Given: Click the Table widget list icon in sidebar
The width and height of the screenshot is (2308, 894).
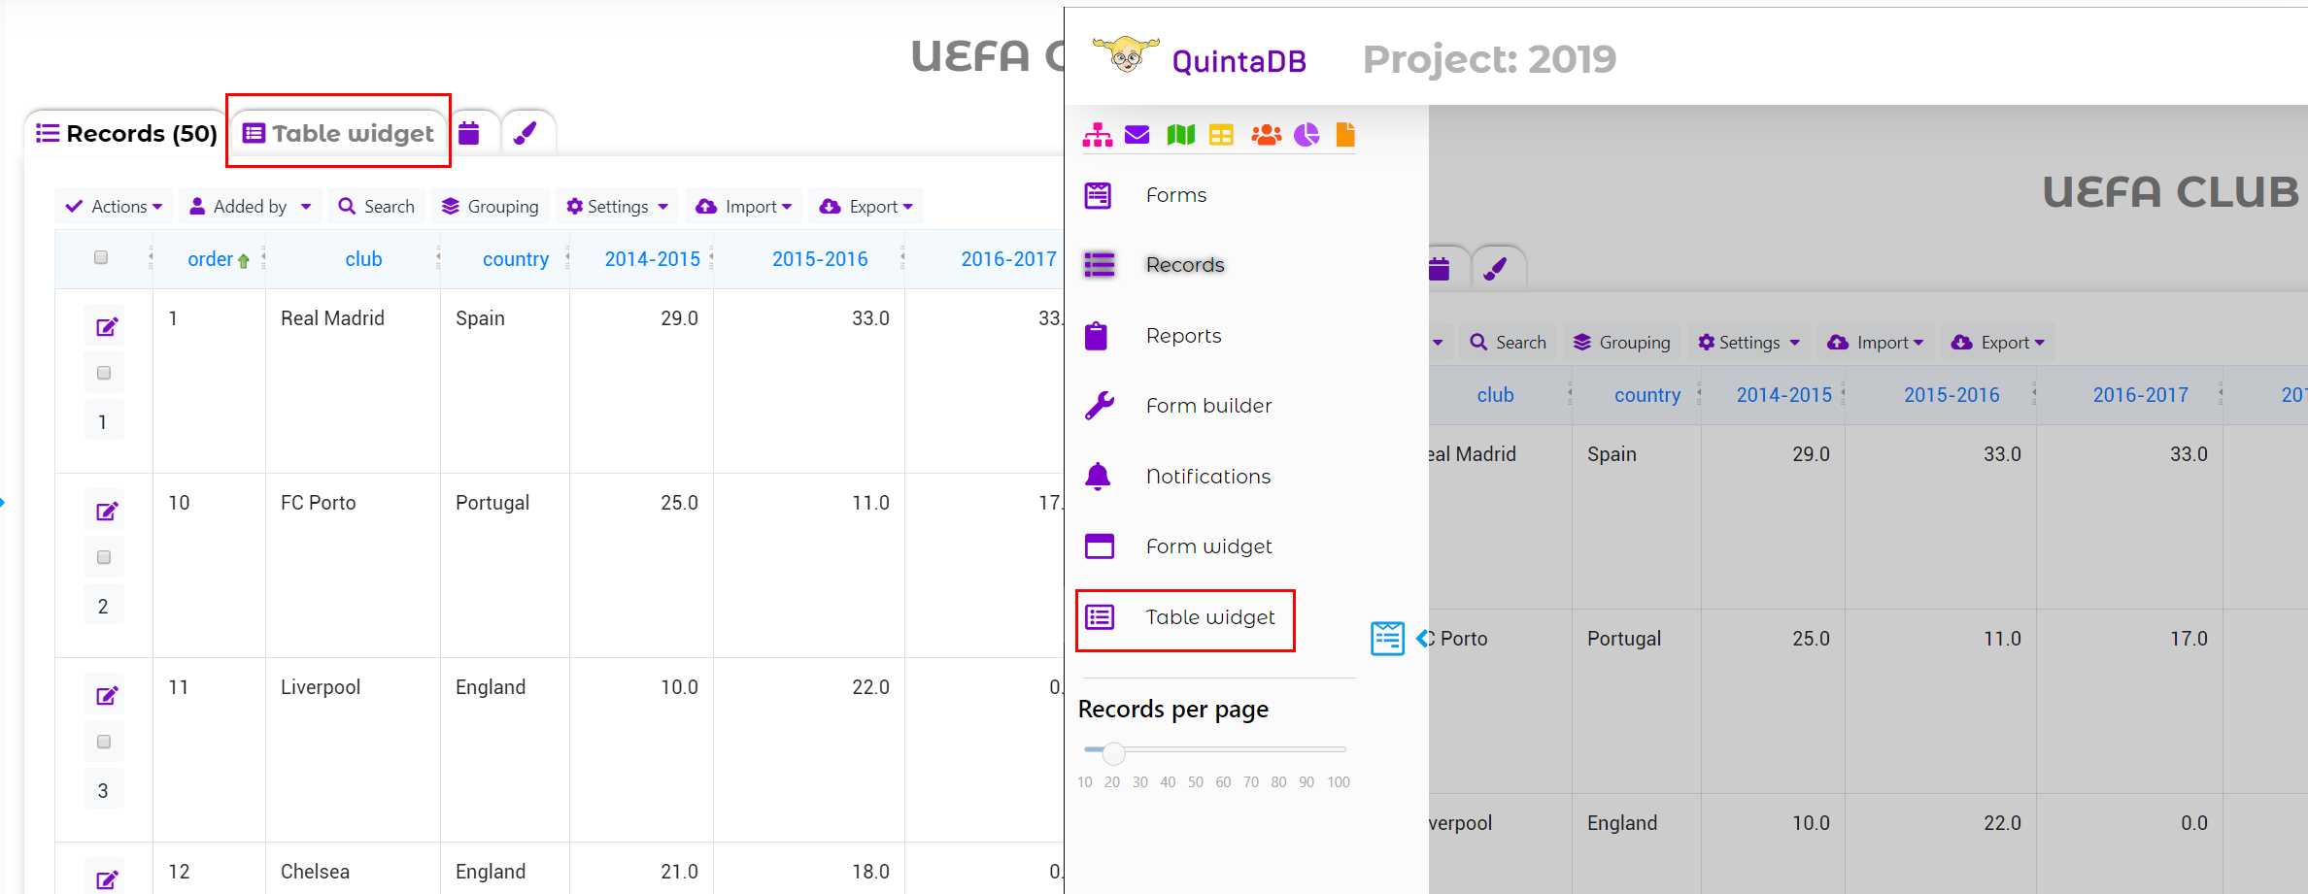Looking at the screenshot, I should point(1100,617).
